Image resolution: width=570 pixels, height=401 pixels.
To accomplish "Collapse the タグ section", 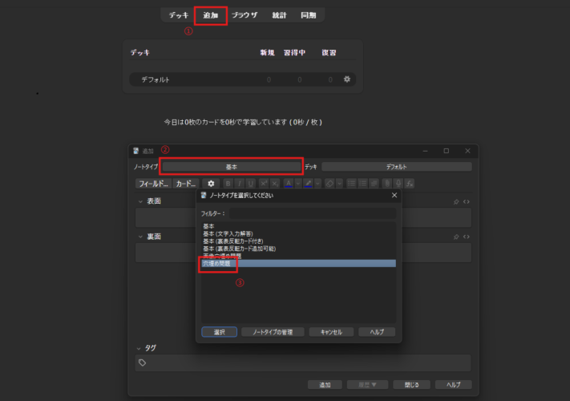I will pos(139,348).
